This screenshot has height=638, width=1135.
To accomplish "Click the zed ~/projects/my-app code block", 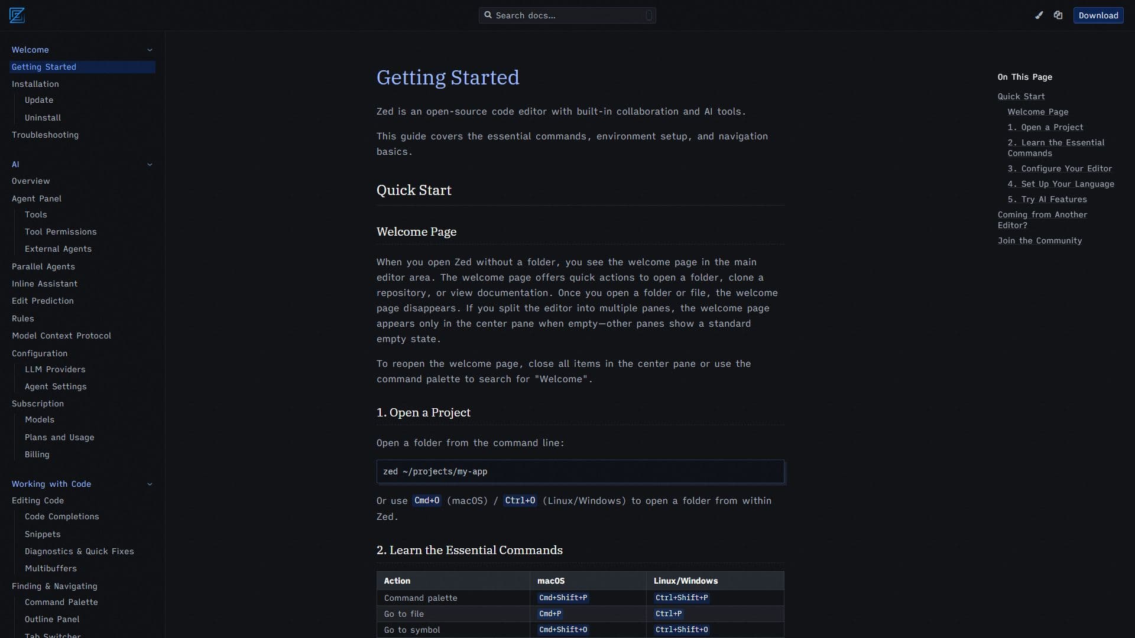I will 580,471.
